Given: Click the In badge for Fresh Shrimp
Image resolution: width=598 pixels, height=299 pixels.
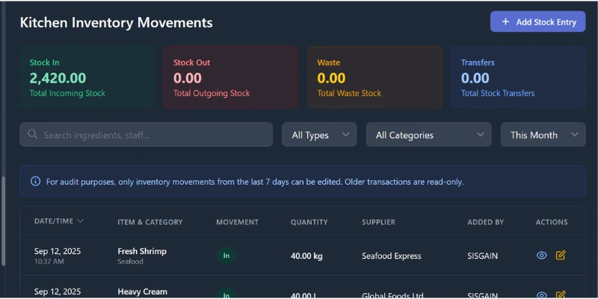Looking at the screenshot, I should (x=226, y=256).
